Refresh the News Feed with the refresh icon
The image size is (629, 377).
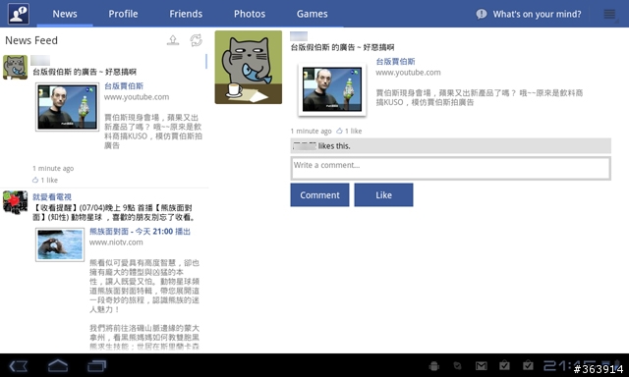point(196,40)
